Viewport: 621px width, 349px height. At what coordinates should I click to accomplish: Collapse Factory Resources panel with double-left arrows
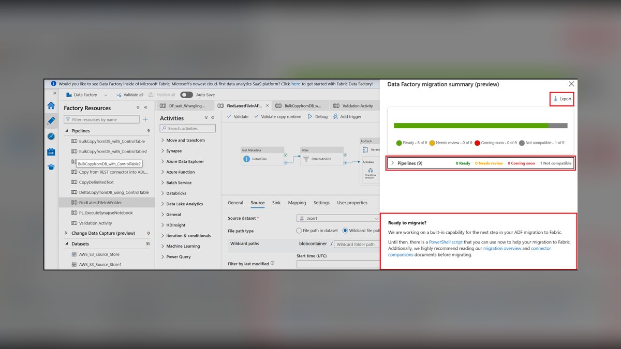[x=145, y=108]
